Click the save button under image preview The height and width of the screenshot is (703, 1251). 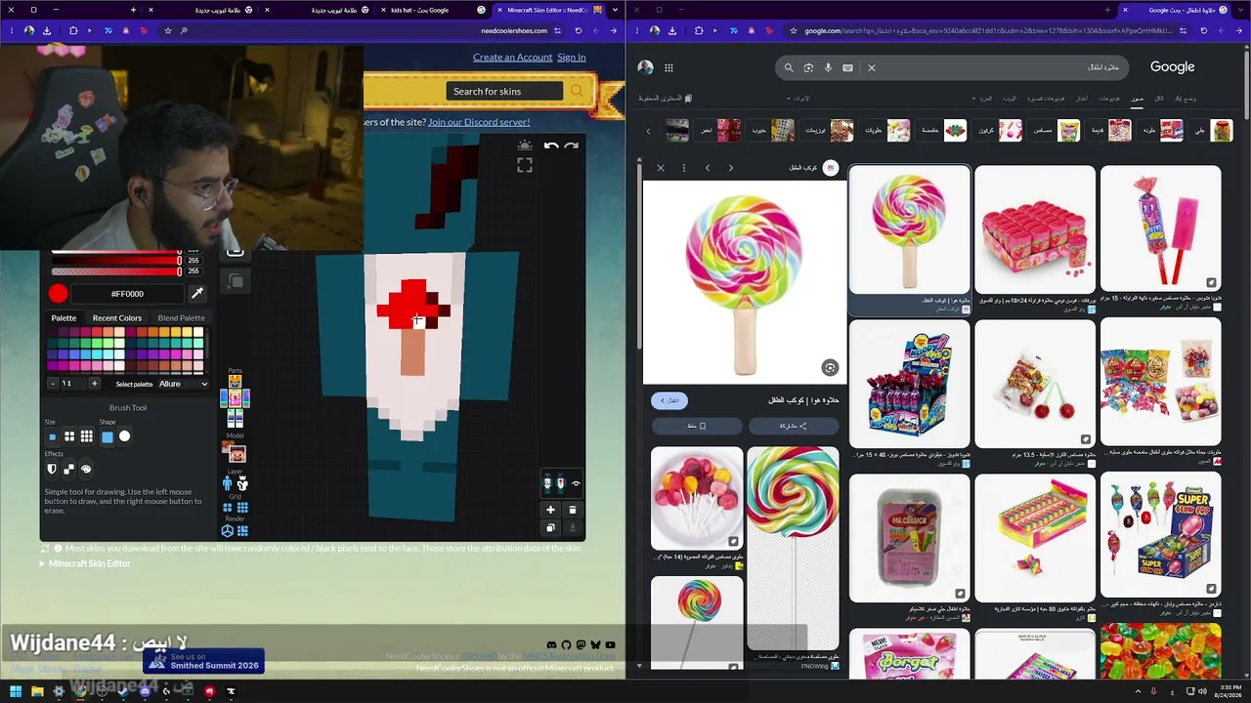pyautogui.click(x=697, y=426)
